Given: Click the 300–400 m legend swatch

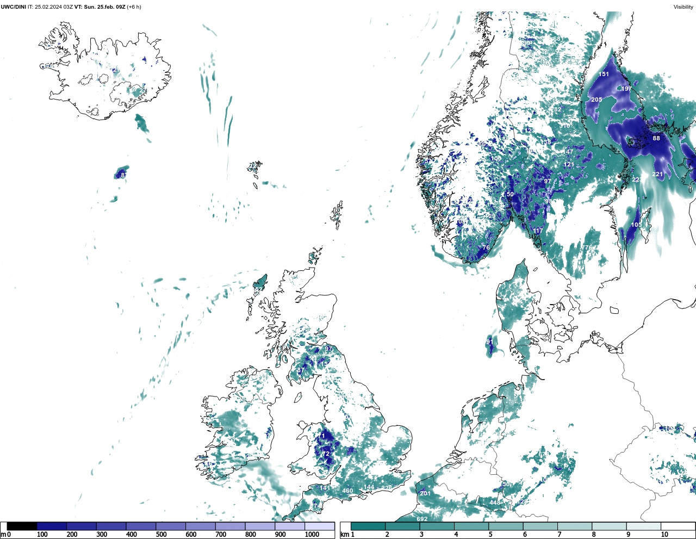Looking at the screenshot, I should [x=111, y=526].
